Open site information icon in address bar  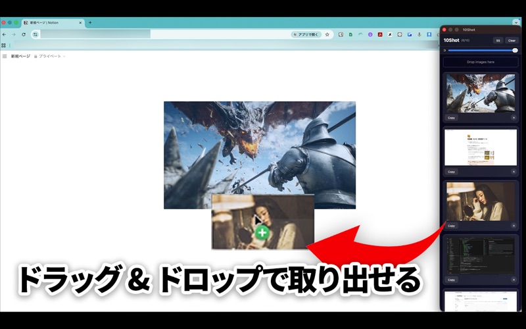(x=36, y=35)
